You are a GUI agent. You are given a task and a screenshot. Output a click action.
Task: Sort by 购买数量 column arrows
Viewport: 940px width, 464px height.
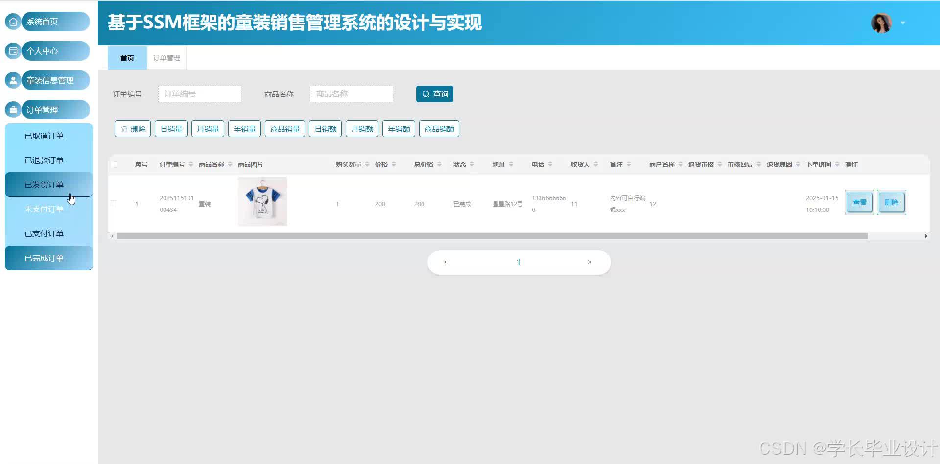click(367, 164)
